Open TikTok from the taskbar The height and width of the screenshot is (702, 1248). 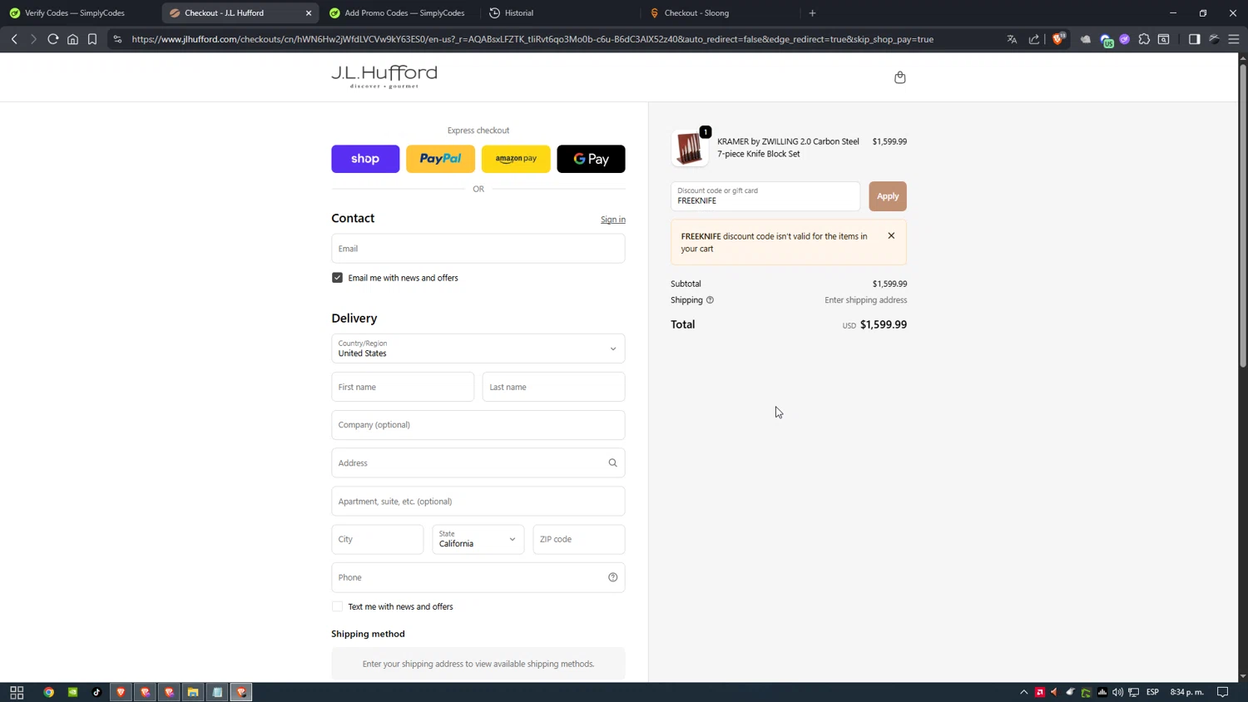[x=97, y=692]
